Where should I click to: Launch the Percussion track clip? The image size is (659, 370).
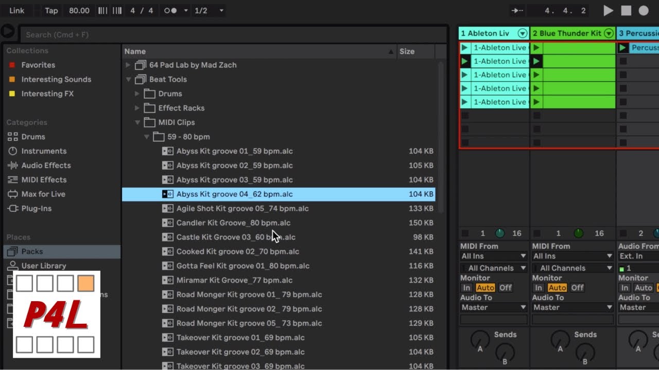(623, 48)
